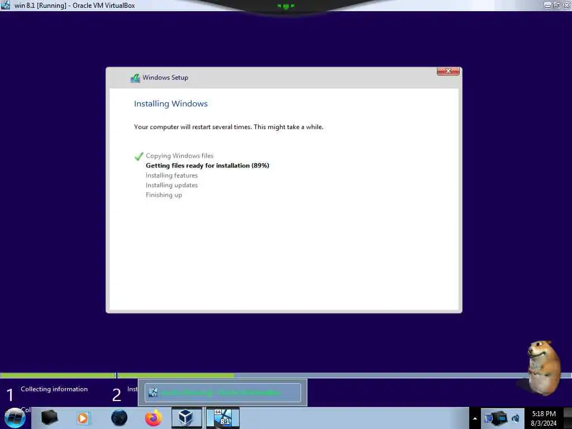The height and width of the screenshot is (429, 572).
Task: Click the taskbar thumbnail preview popup
Action: (222, 393)
